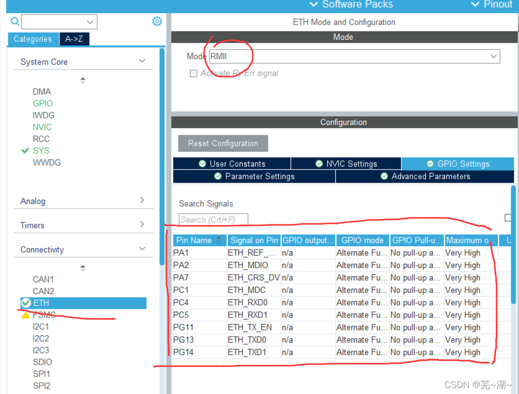Expand the Analog category
Screen dimensions: 519x394
(x=83, y=201)
